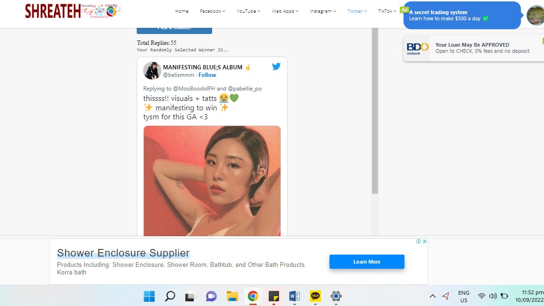Image resolution: width=544 pixels, height=306 pixels.
Task: Open battery status tray icon
Action: [x=504, y=296]
